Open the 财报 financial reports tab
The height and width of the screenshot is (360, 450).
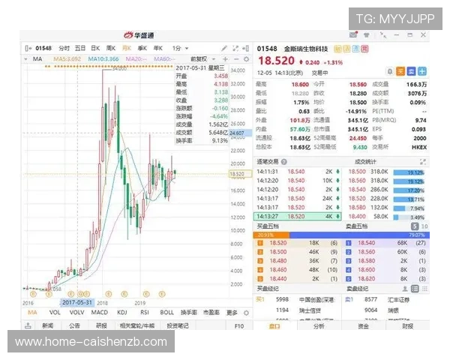coord(408,326)
